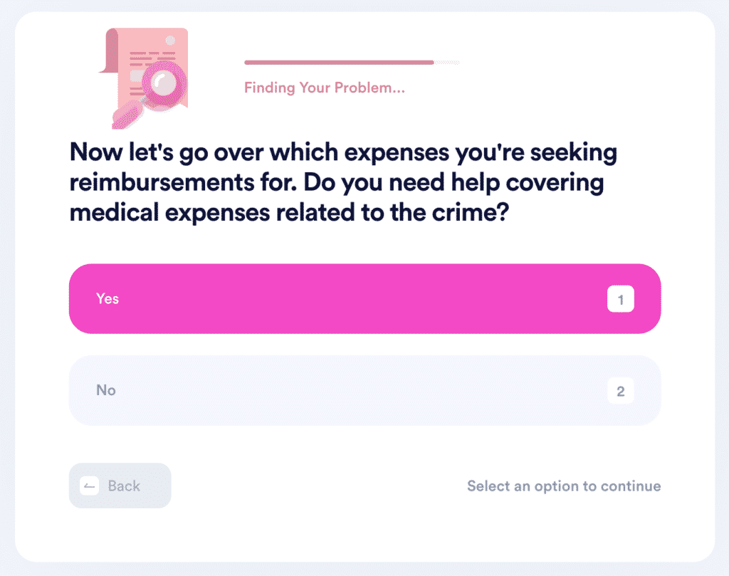
Task: Click the word Back in the button
Action: click(x=124, y=486)
